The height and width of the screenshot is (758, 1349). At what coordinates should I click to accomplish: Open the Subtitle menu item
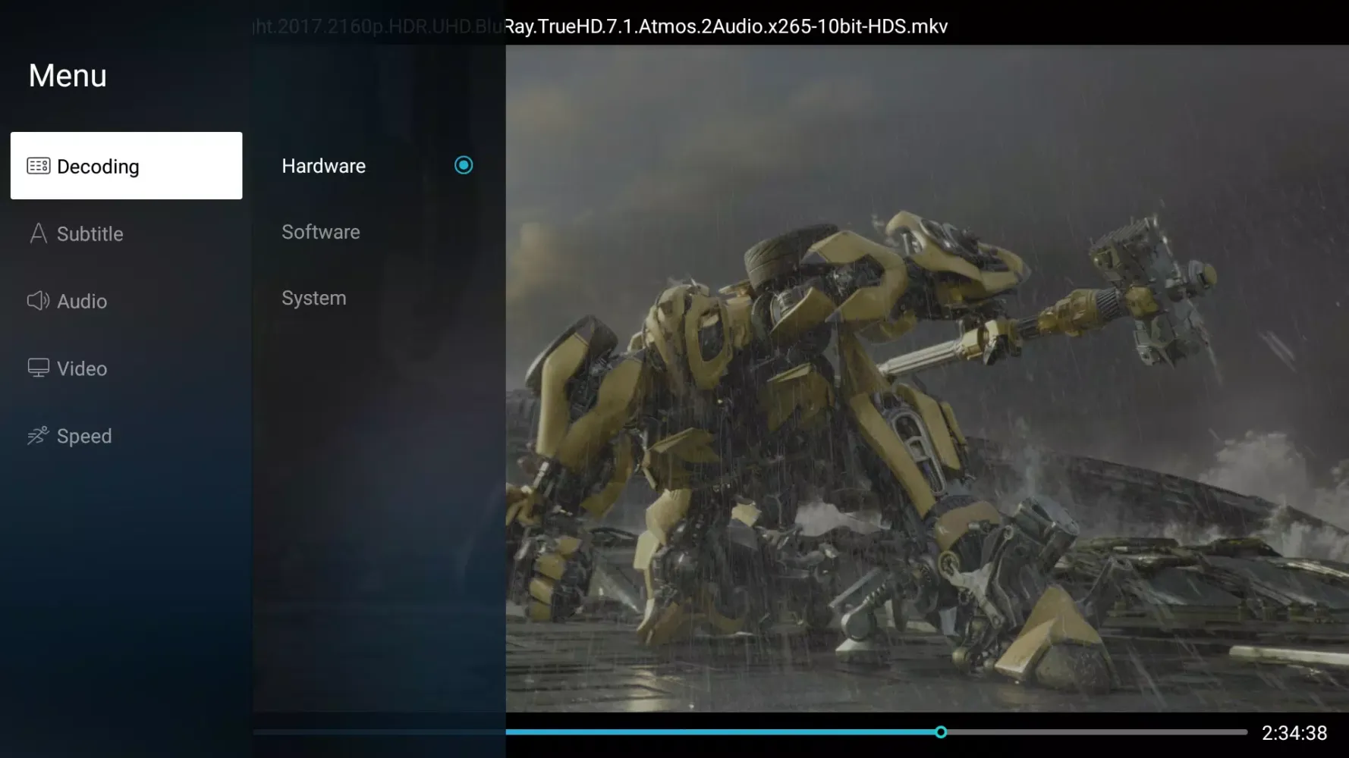point(127,233)
